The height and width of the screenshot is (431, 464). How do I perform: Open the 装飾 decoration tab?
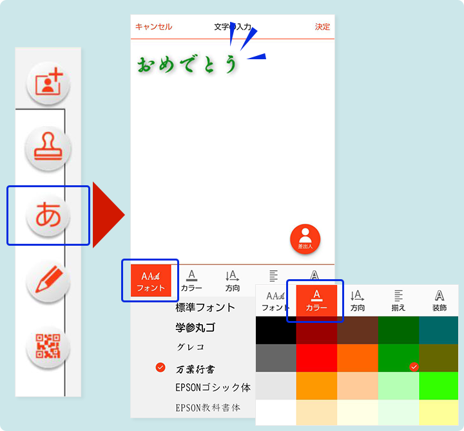click(x=440, y=300)
